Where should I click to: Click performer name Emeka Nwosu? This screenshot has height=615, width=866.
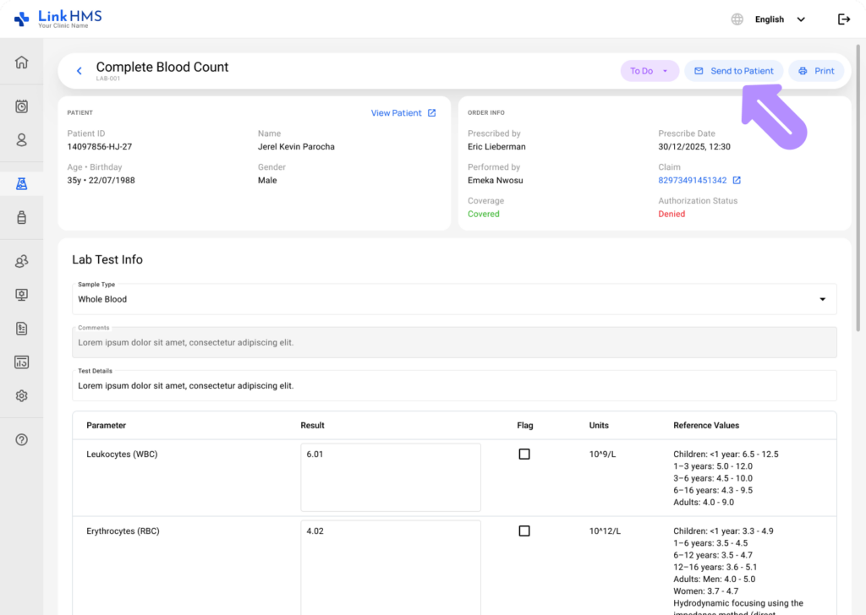click(x=495, y=181)
